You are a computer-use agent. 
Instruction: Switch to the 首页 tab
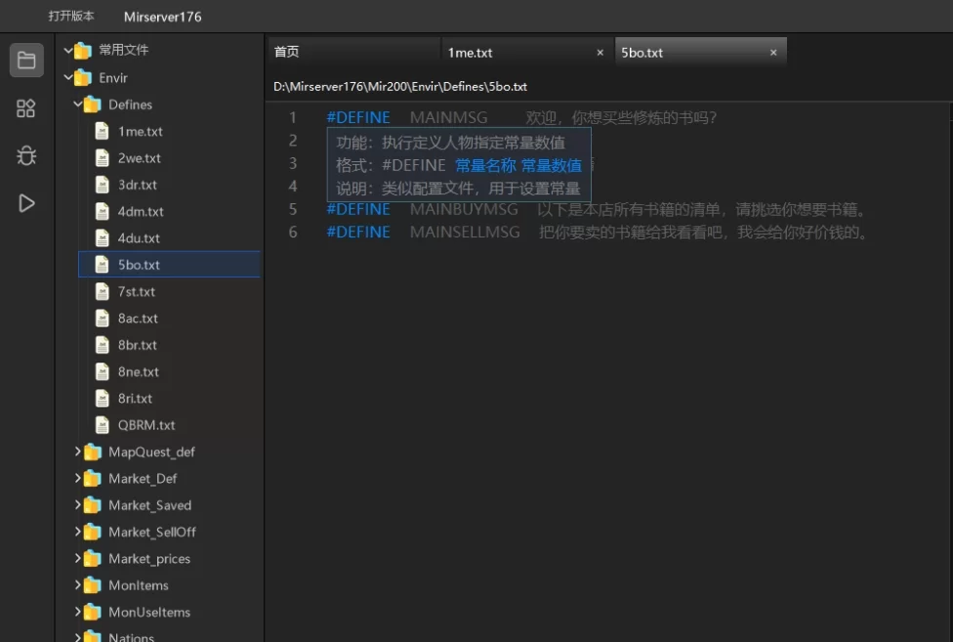pyautogui.click(x=353, y=53)
